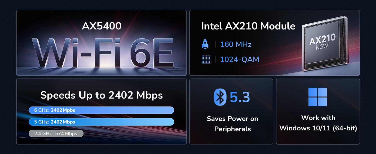Click the dotted grid QAM icon
The height and width of the screenshot is (154, 376).
coord(206,59)
